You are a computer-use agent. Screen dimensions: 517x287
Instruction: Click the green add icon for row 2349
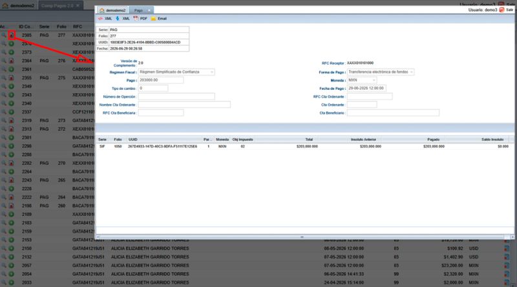coord(12,87)
